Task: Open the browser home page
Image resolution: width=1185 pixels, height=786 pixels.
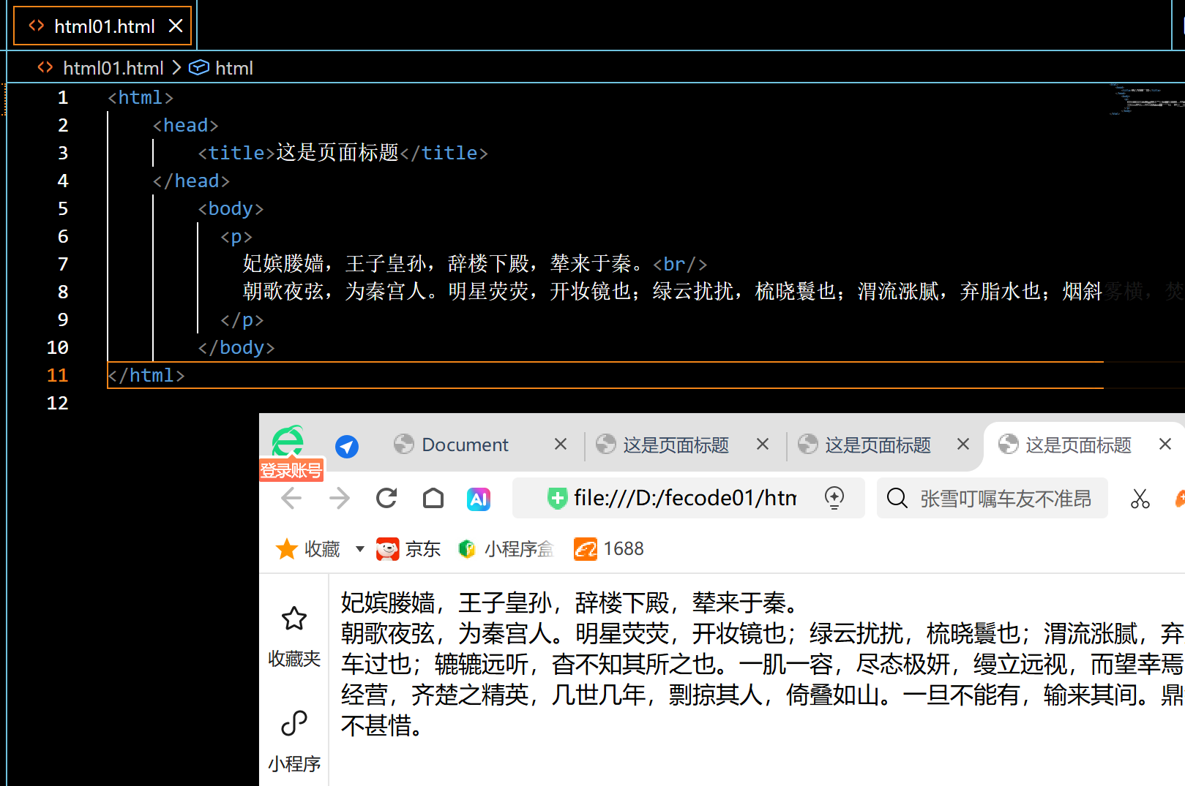Action: coord(433,499)
